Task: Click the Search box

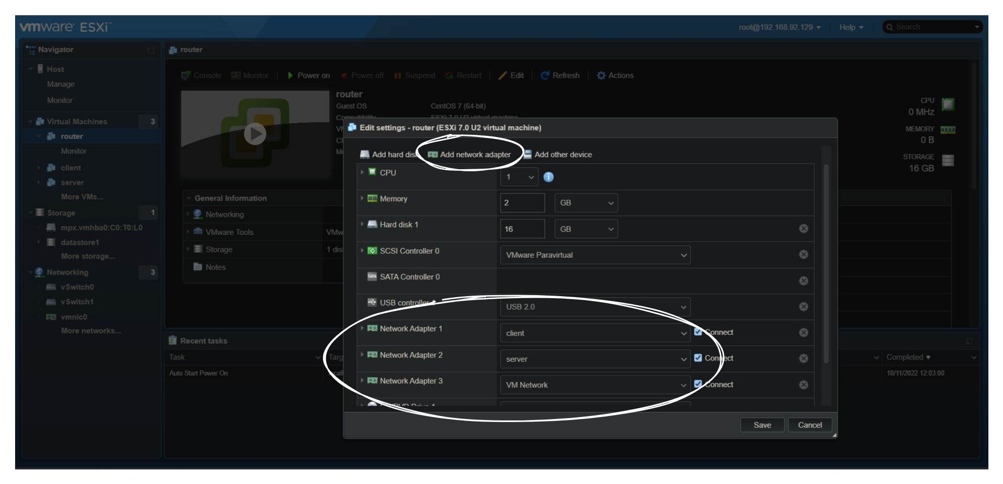Action: [933, 27]
